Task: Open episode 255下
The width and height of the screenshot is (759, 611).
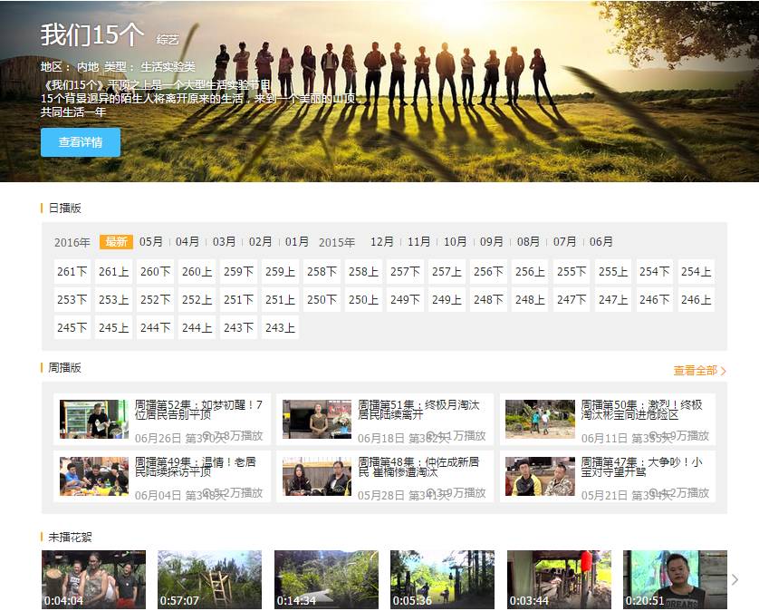Action: point(571,270)
